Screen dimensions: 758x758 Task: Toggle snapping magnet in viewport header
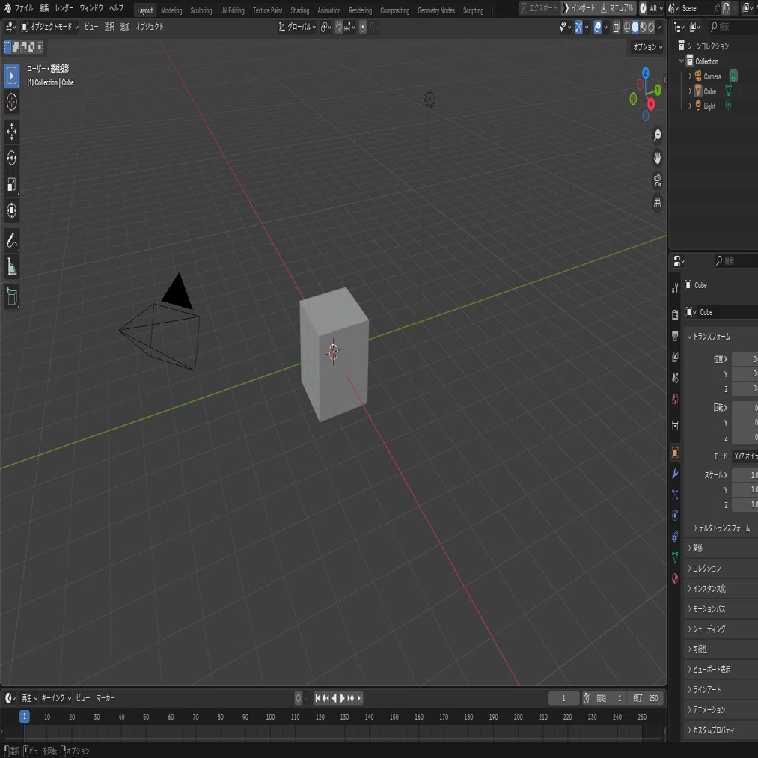[338, 27]
